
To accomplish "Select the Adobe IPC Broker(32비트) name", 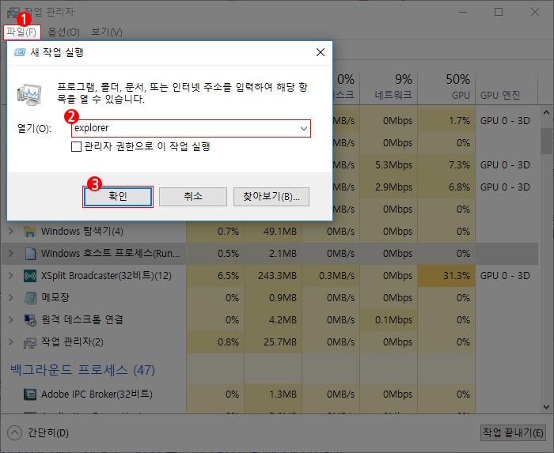I will tap(97, 394).
